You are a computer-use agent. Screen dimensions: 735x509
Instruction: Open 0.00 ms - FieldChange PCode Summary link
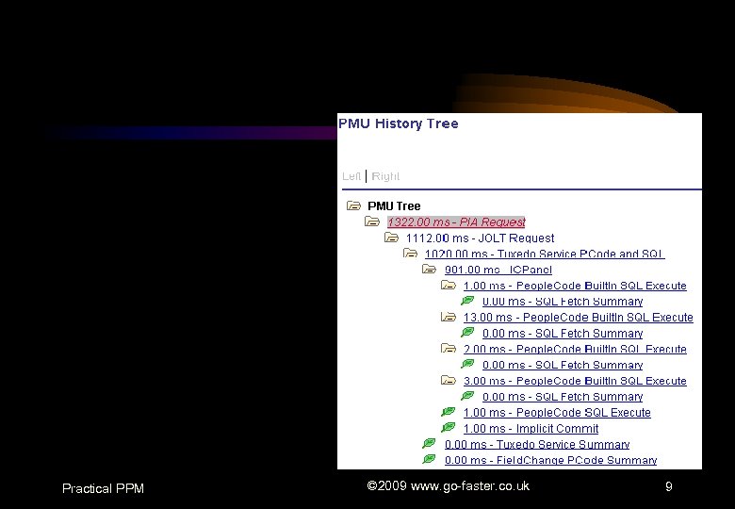point(551,460)
